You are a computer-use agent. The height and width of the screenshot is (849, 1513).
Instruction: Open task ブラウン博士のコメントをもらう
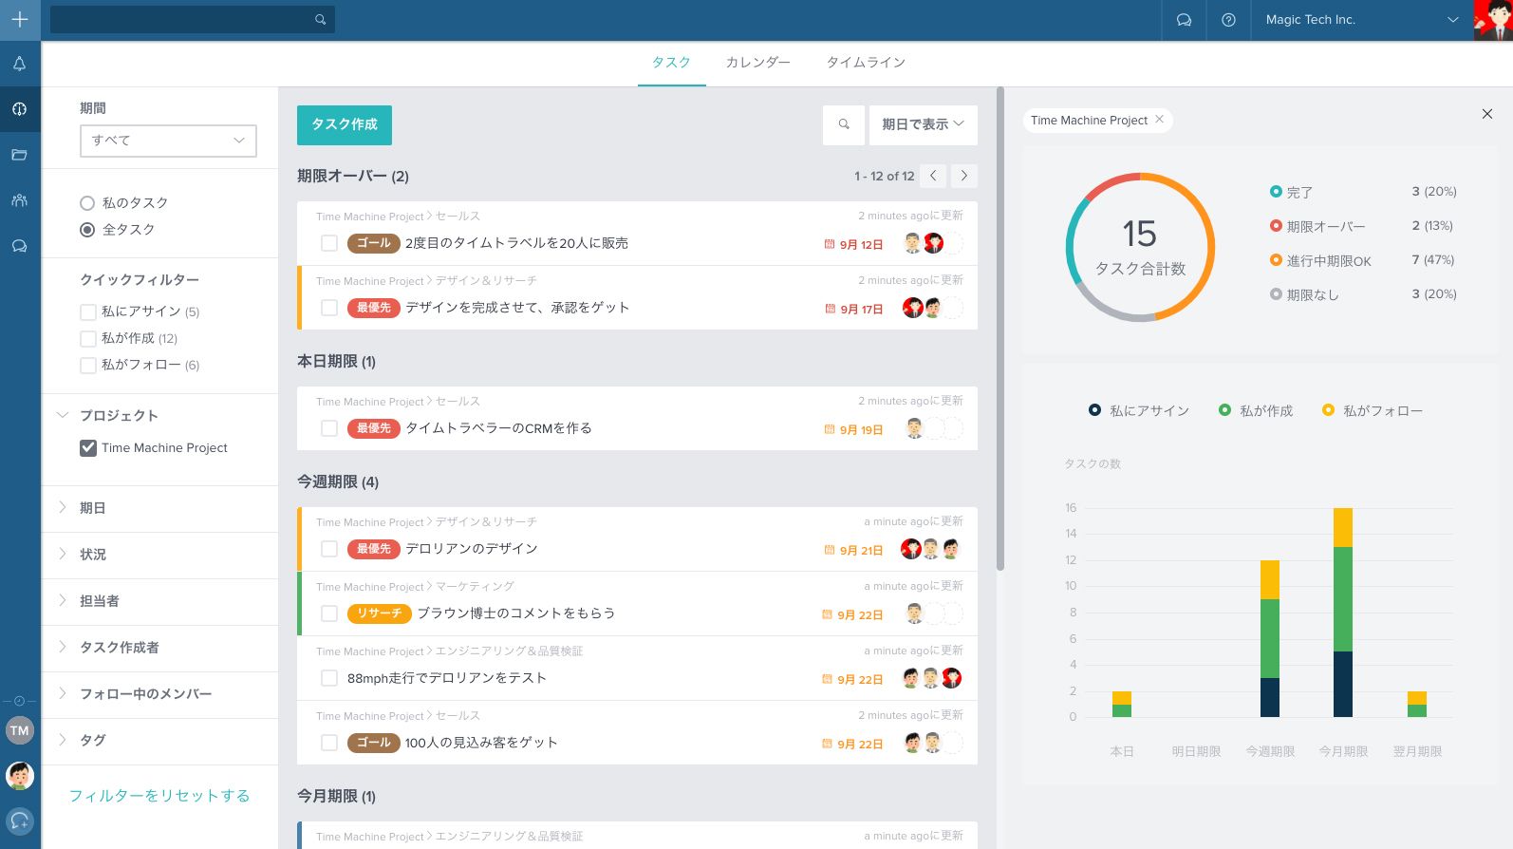(x=515, y=613)
